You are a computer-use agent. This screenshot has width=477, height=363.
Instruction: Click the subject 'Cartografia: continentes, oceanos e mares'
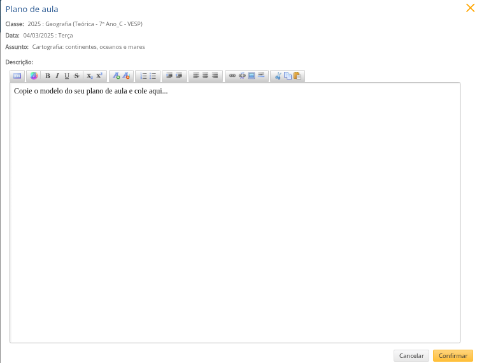click(x=89, y=47)
